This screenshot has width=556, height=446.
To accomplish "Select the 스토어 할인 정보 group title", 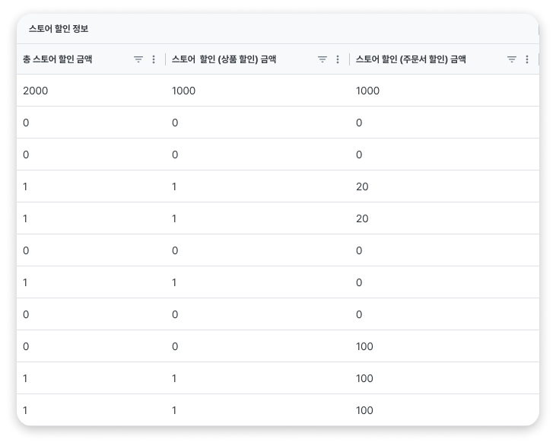I will [x=59, y=29].
